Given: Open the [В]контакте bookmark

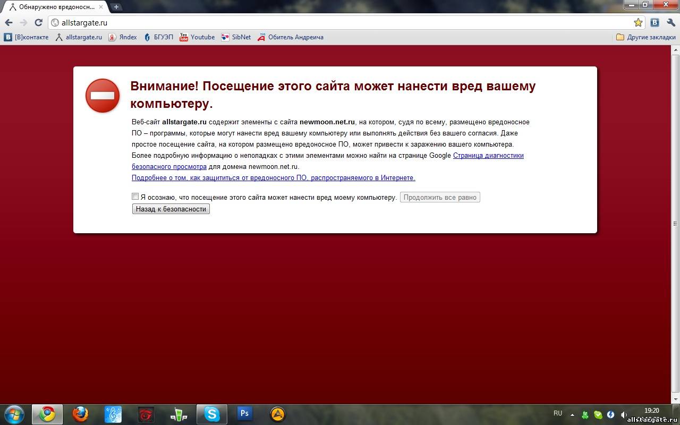Looking at the screenshot, I should [x=27, y=37].
